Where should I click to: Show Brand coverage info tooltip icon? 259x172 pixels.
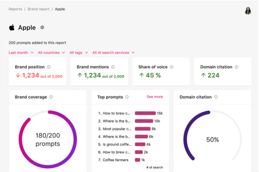coord(51,97)
